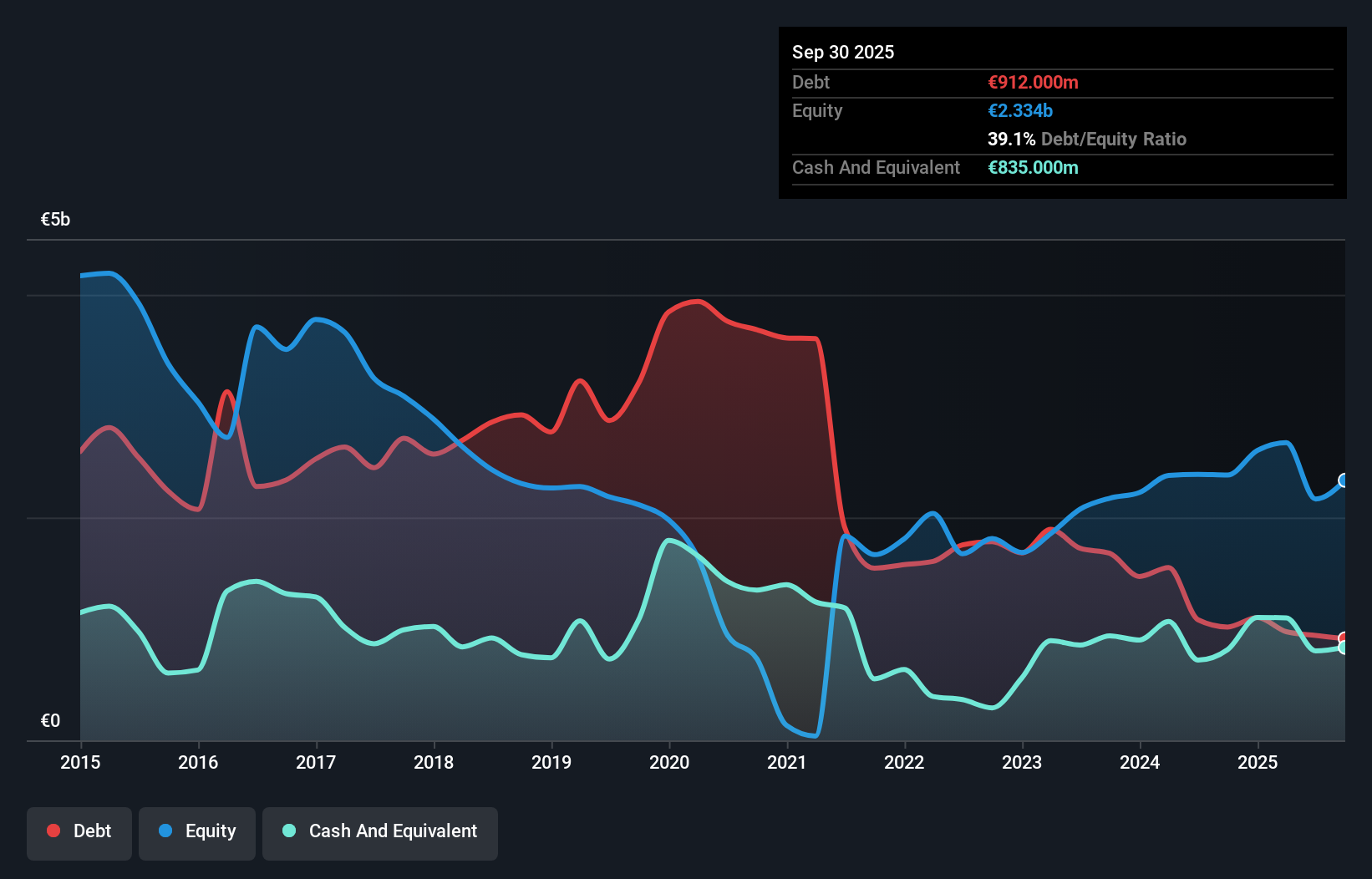The height and width of the screenshot is (879, 1372).
Task: Click the €2.334b equity value
Action: tap(1020, 110)
